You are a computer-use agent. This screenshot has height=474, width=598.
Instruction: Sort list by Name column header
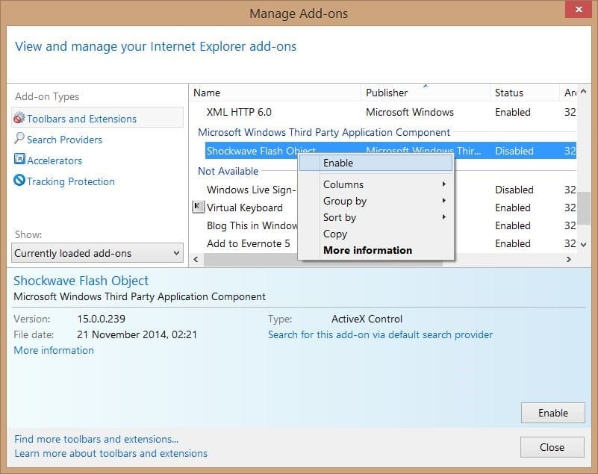coord(275,93)
